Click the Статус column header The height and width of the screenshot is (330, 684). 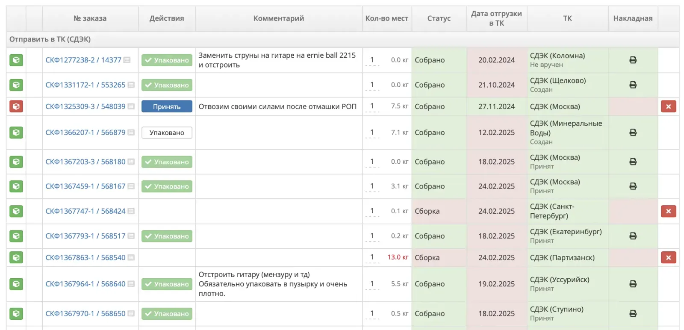[439, 18]
